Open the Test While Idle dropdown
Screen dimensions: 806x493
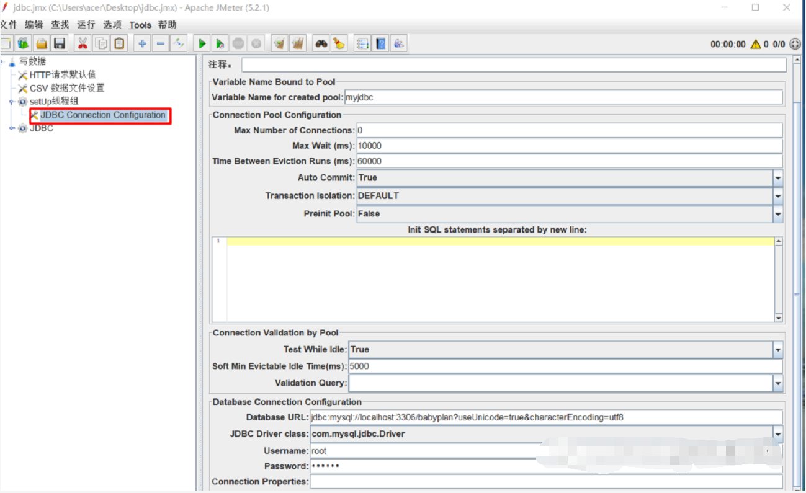tap(778, 350)
